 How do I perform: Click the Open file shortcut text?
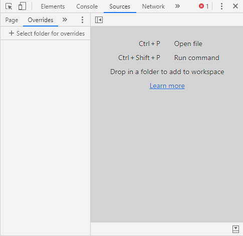pyautogui.click(x=188, y=44)
